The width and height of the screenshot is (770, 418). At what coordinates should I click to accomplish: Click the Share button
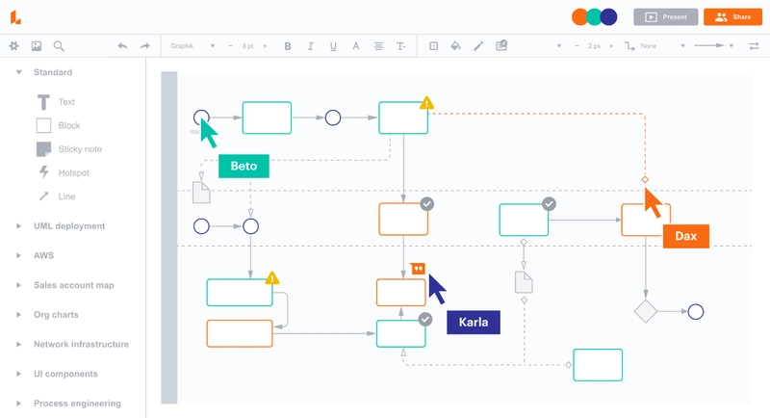732,17
